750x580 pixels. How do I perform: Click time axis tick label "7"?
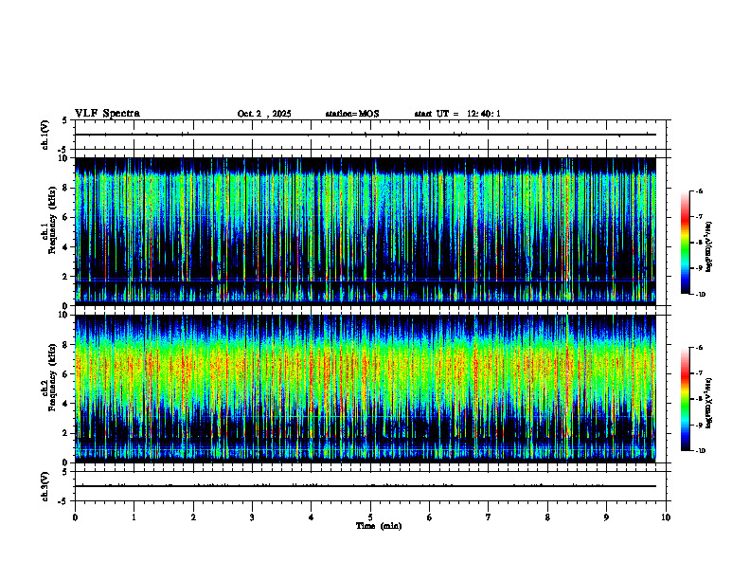(489, 517)
